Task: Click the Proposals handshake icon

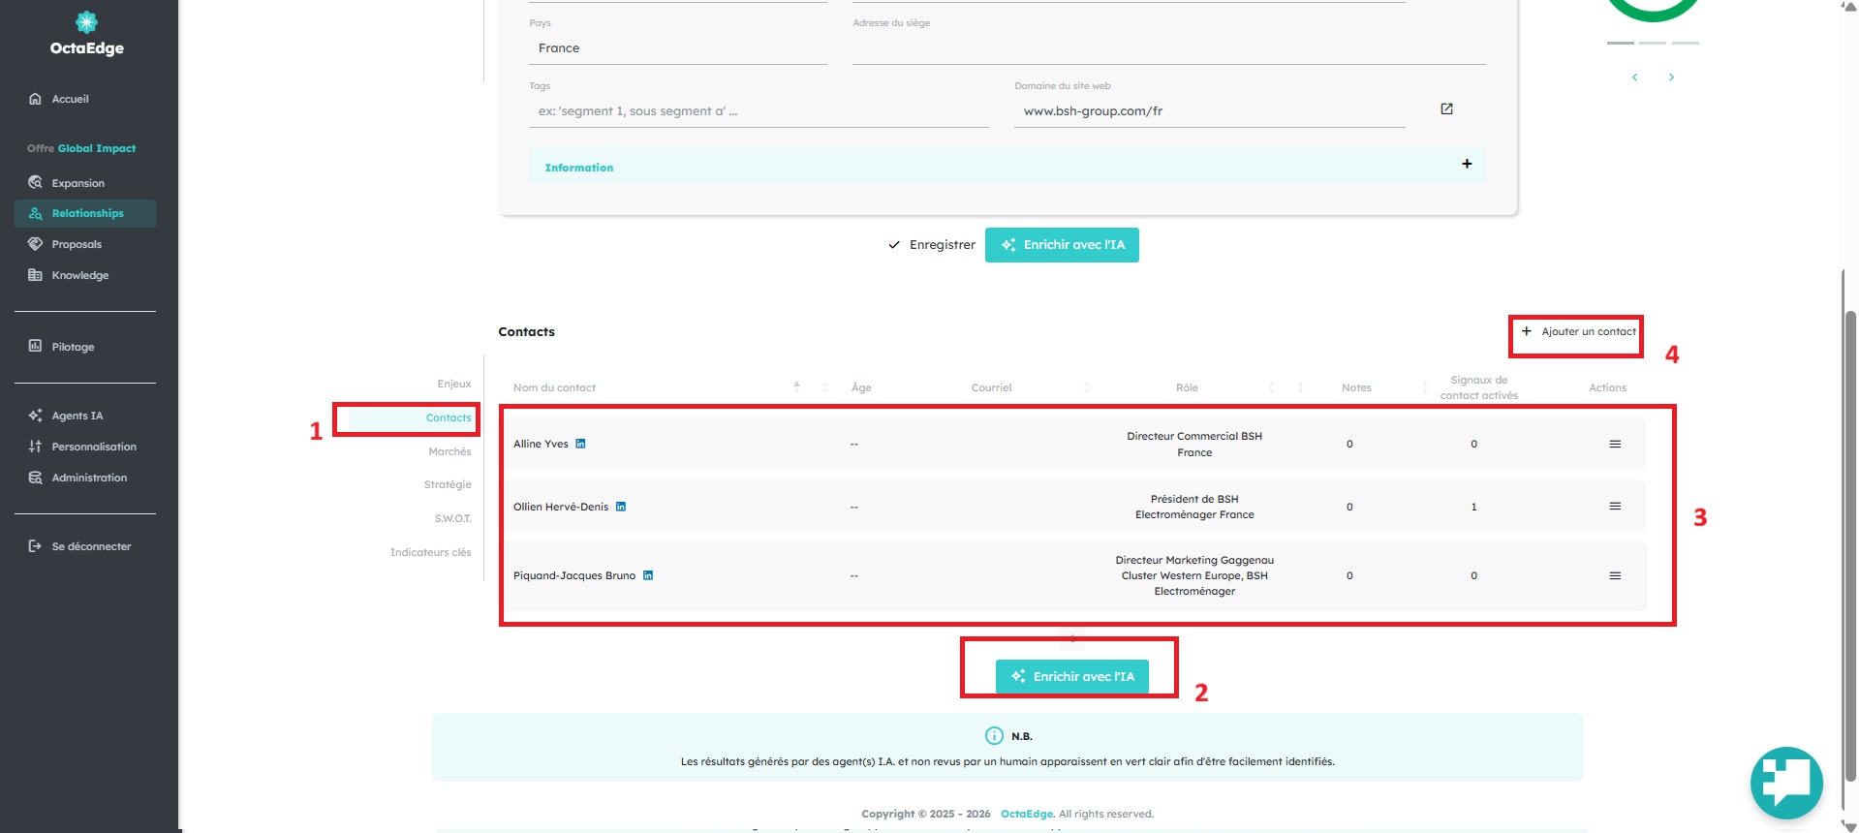Action: pos(36,244)
